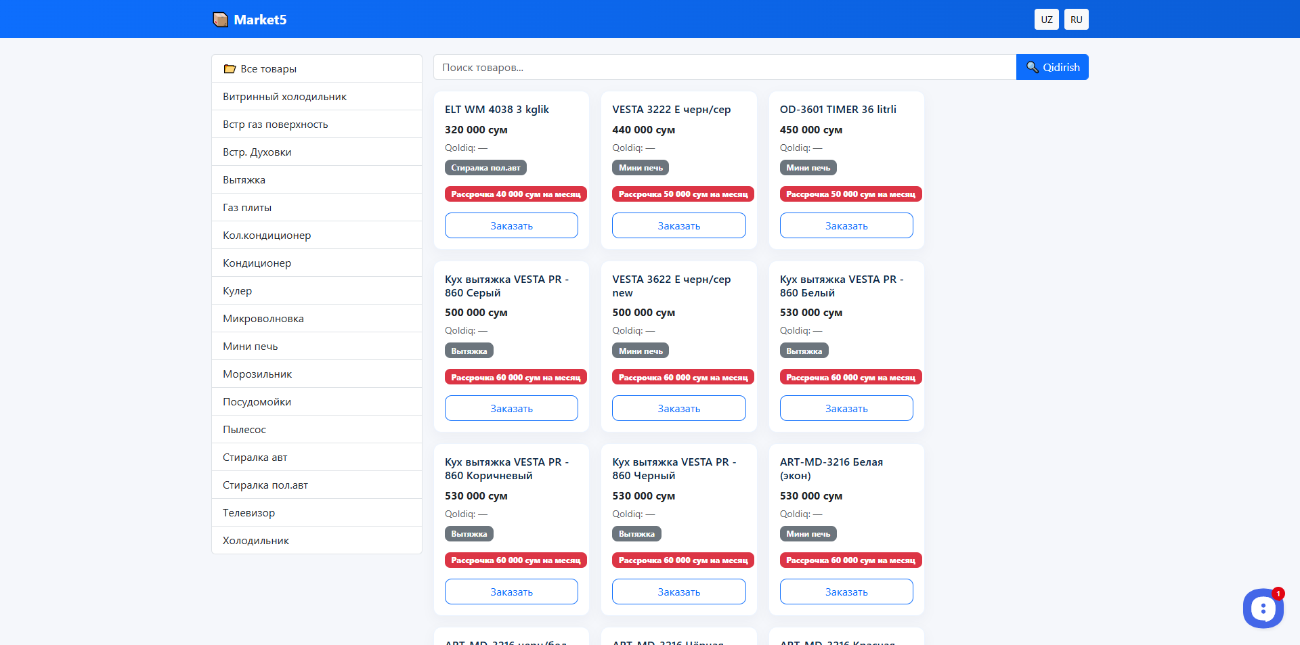Switch language to RU
Screen dimensions: 1300x645
coord(1076,20)
